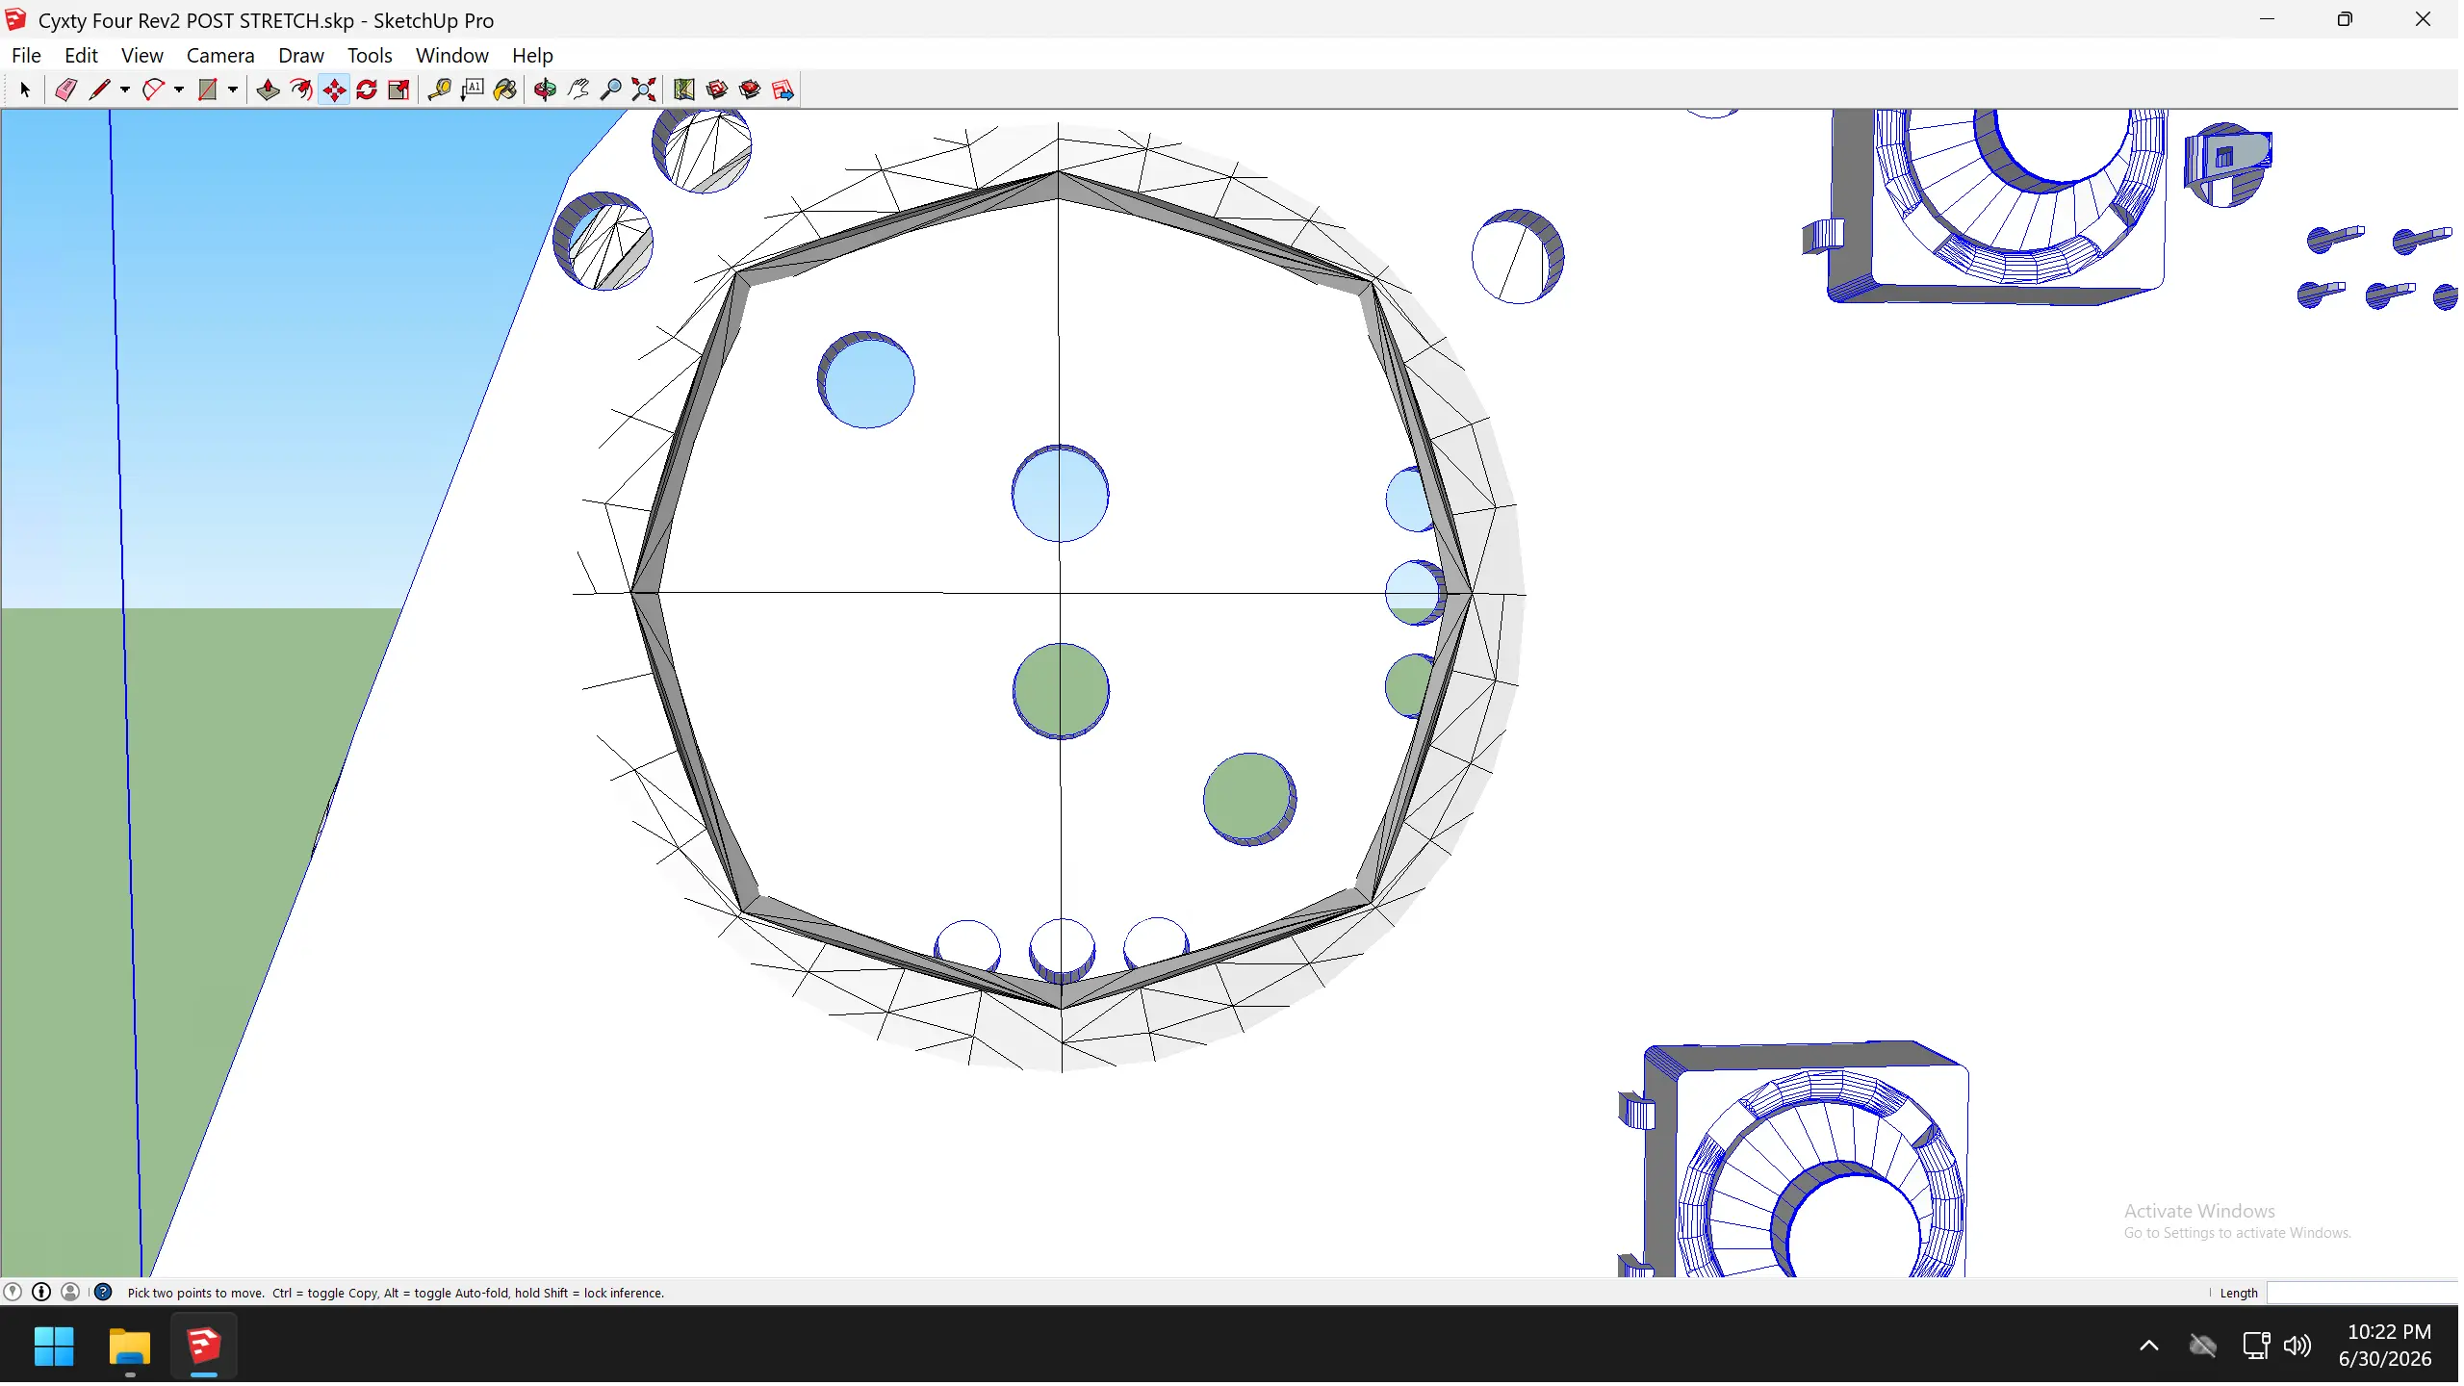Select the Scale tool
Screen dimensions: 2464x1386
click(399, 90)
